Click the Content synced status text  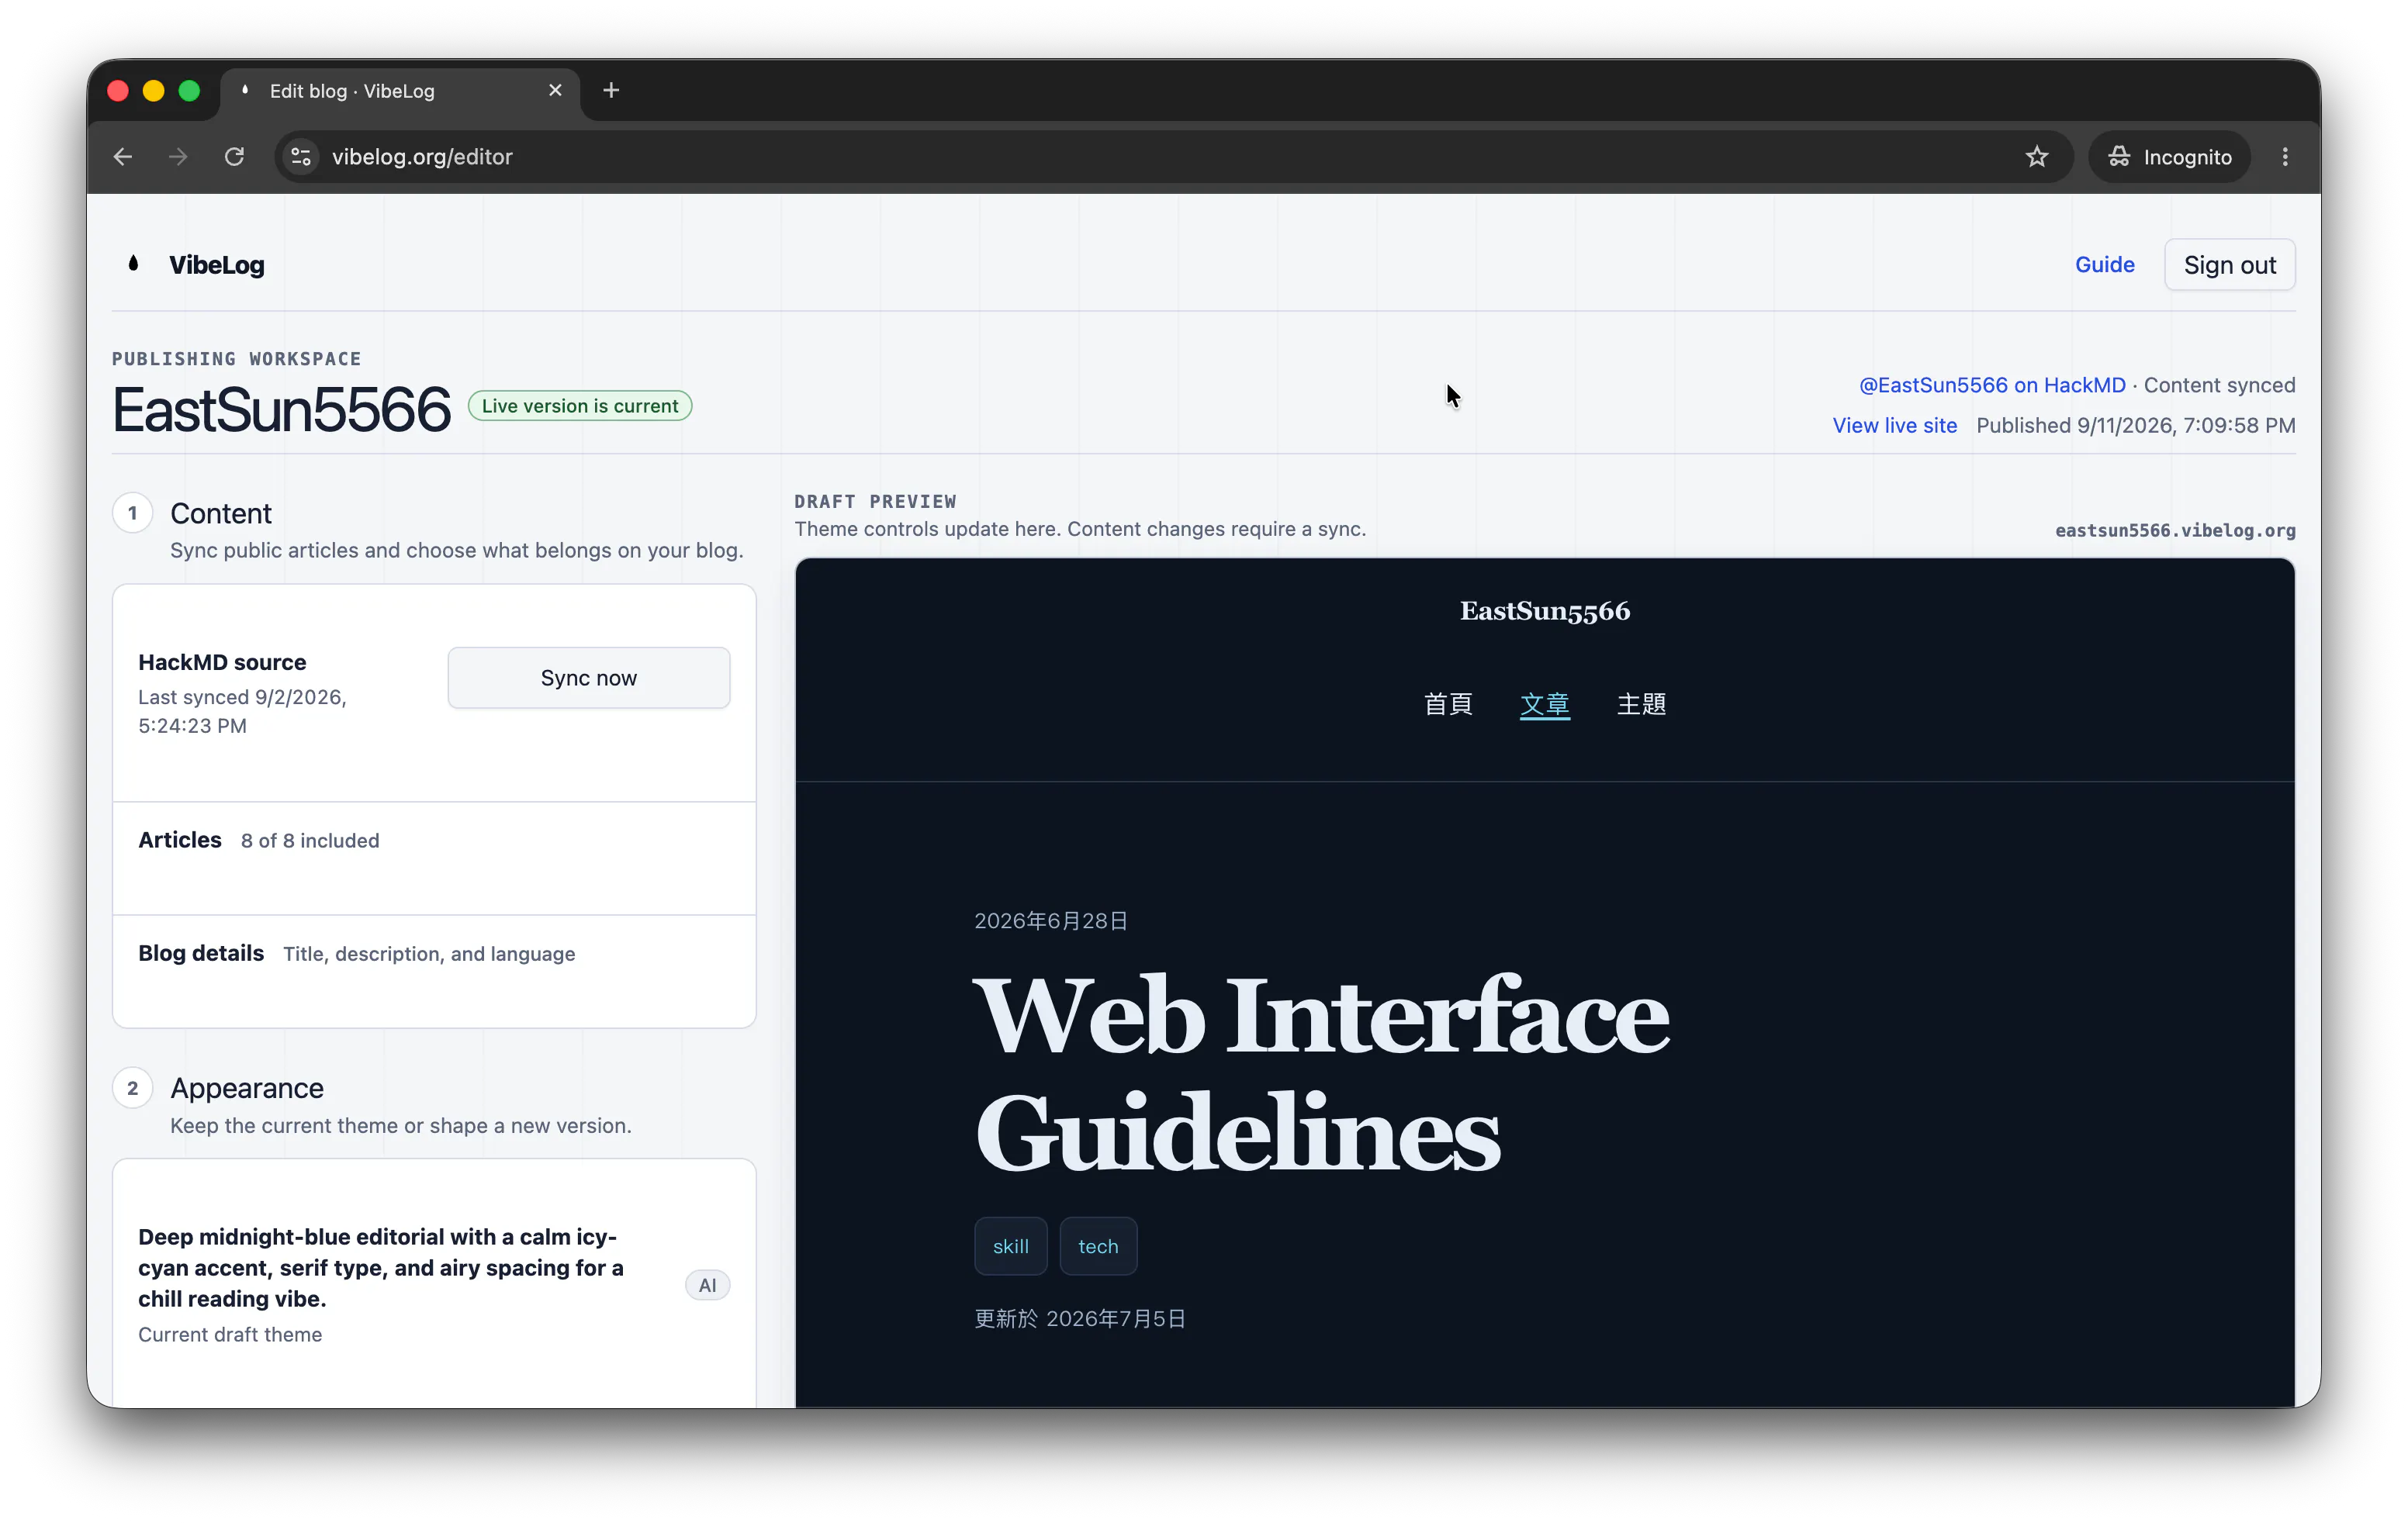pos(2219,385)
